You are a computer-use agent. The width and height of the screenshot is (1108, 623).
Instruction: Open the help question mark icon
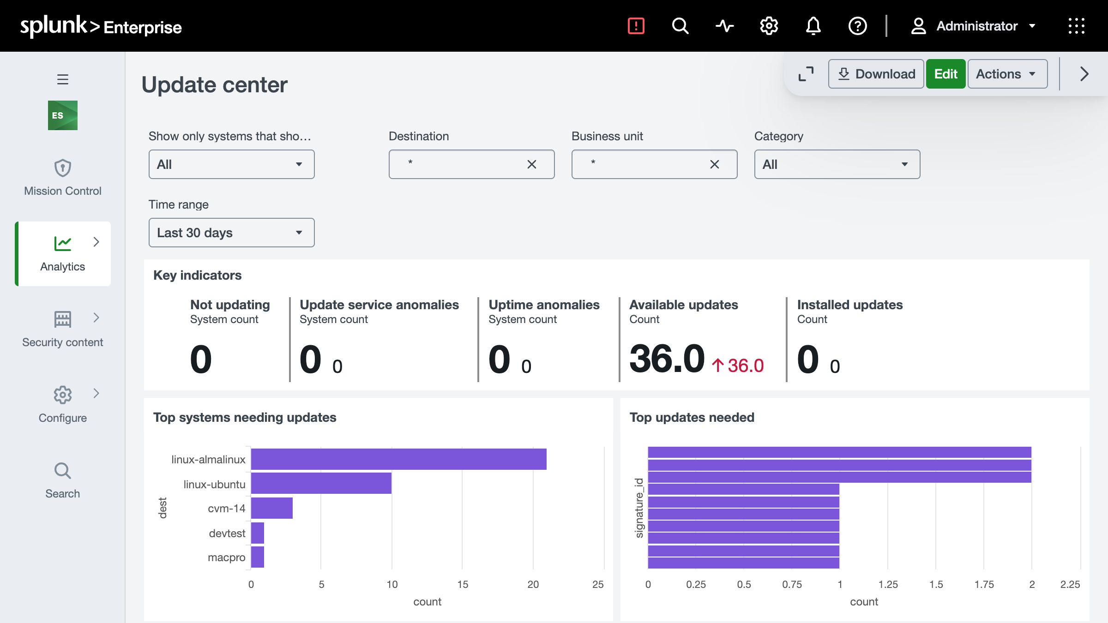857,26
